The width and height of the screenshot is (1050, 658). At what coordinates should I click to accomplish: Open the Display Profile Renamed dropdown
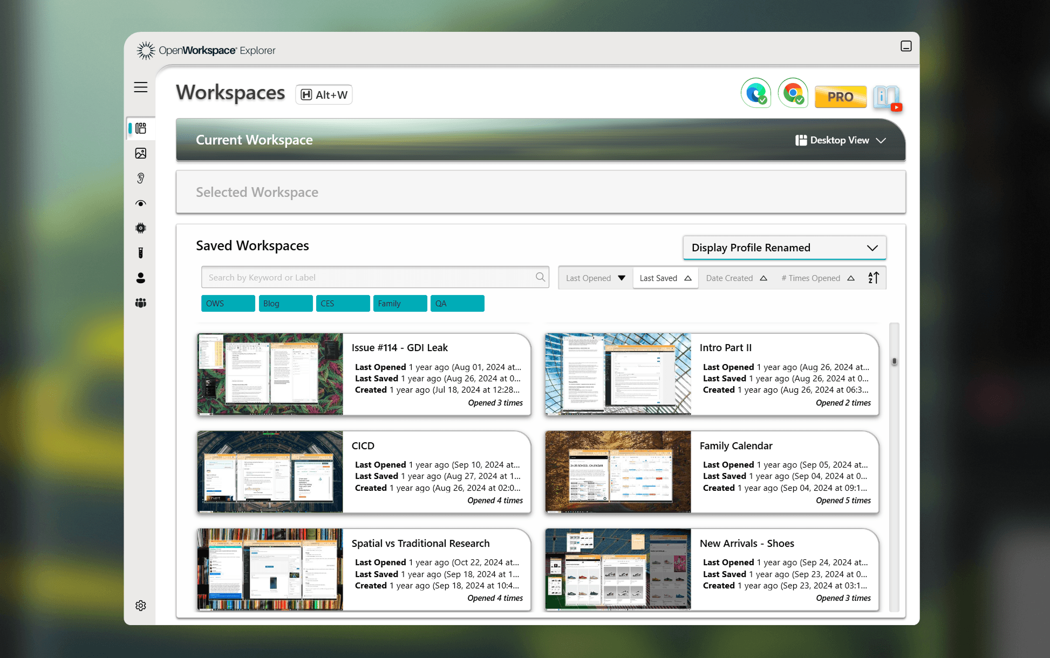784,248
